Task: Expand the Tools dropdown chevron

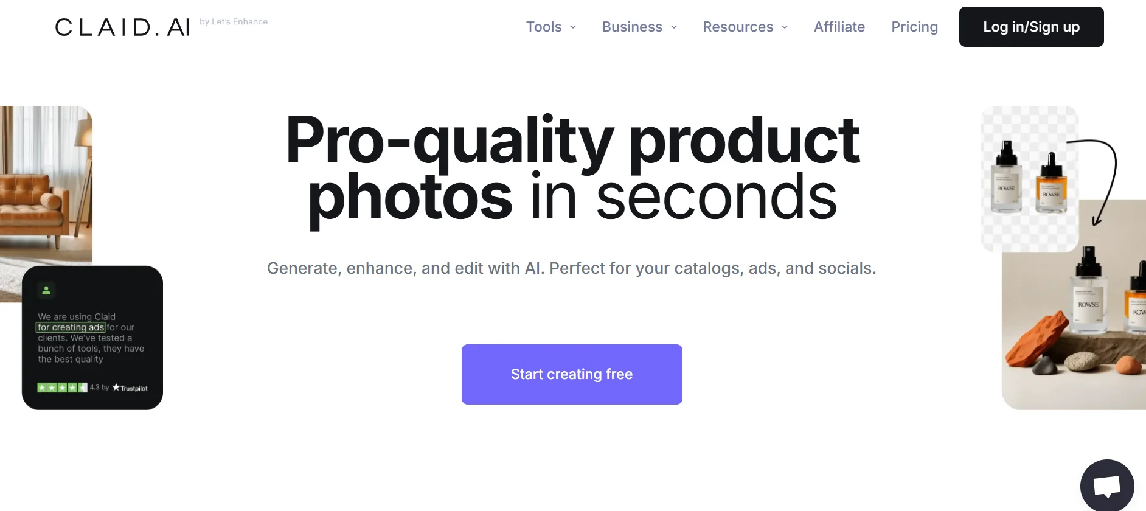Action: [573, 27]
